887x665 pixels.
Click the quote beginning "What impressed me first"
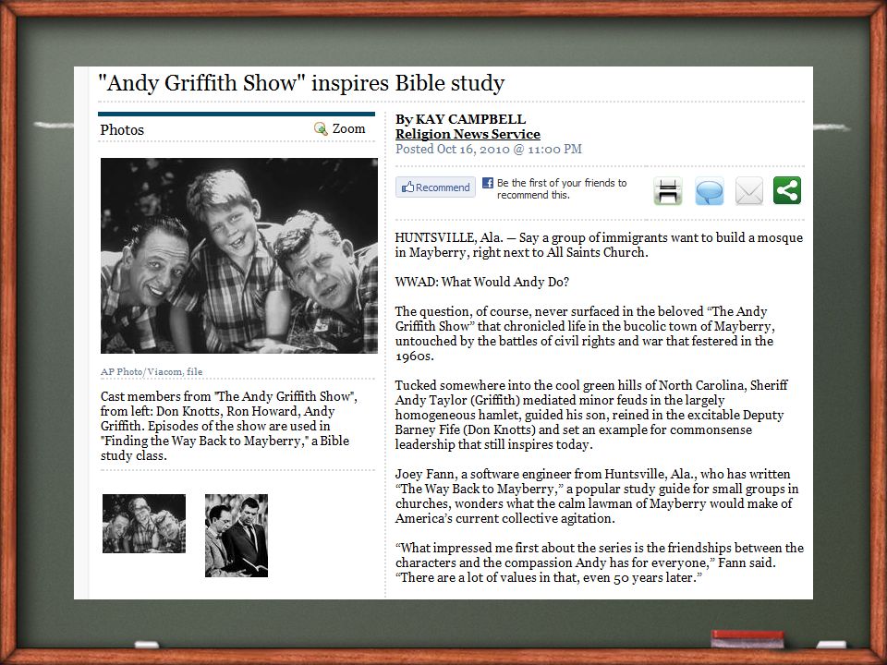[x=599, y=562]
